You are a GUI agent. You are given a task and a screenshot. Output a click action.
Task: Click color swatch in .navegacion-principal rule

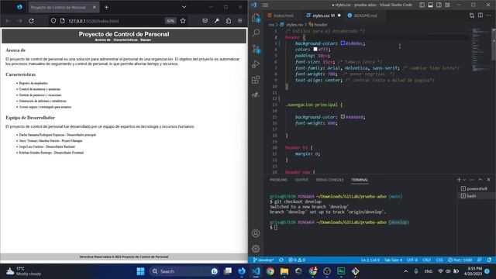[343, 117]
